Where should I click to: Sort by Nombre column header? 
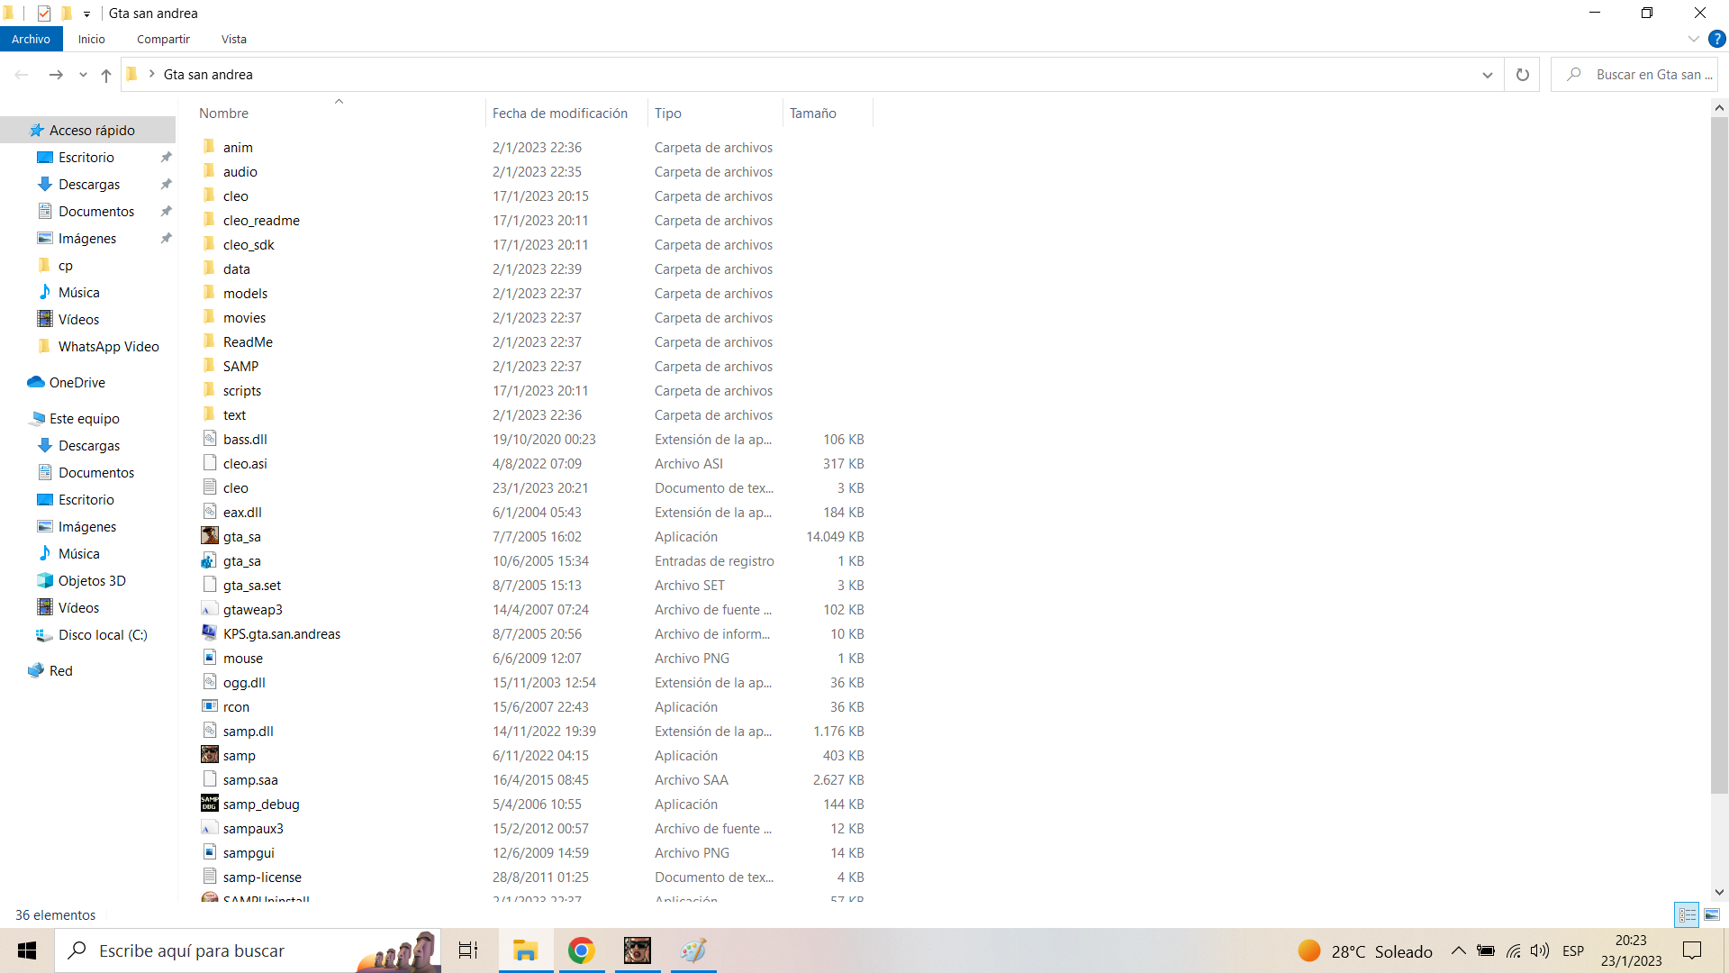point(339,113)
